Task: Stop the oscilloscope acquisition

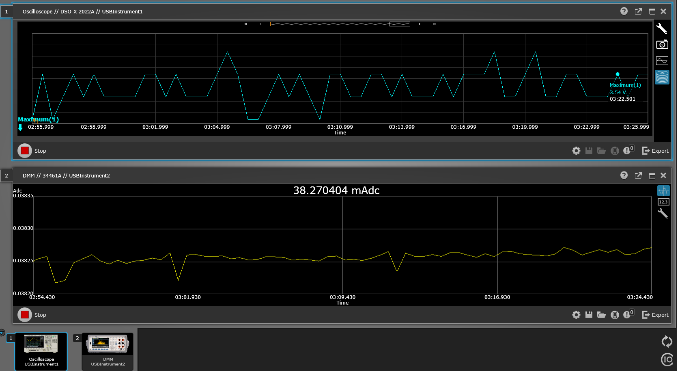Action: pos(25,151)
